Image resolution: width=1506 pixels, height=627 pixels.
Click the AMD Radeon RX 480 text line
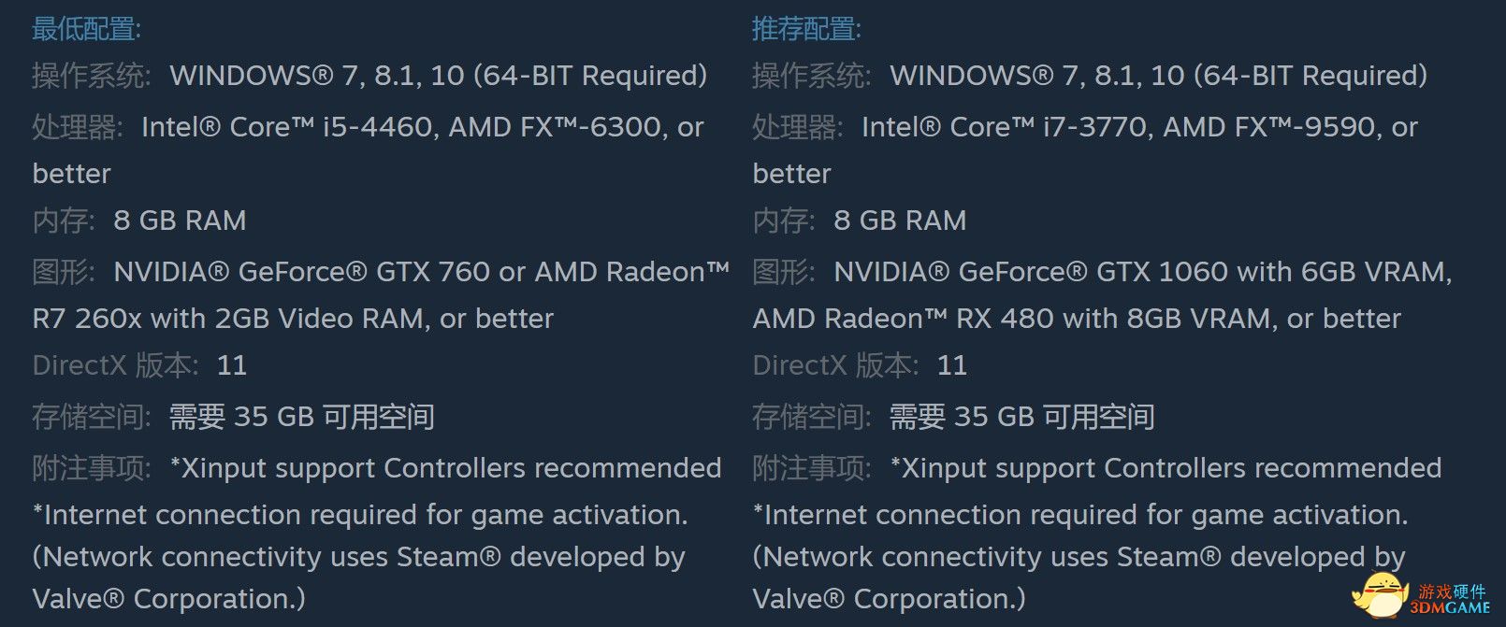pos(1077,319)
